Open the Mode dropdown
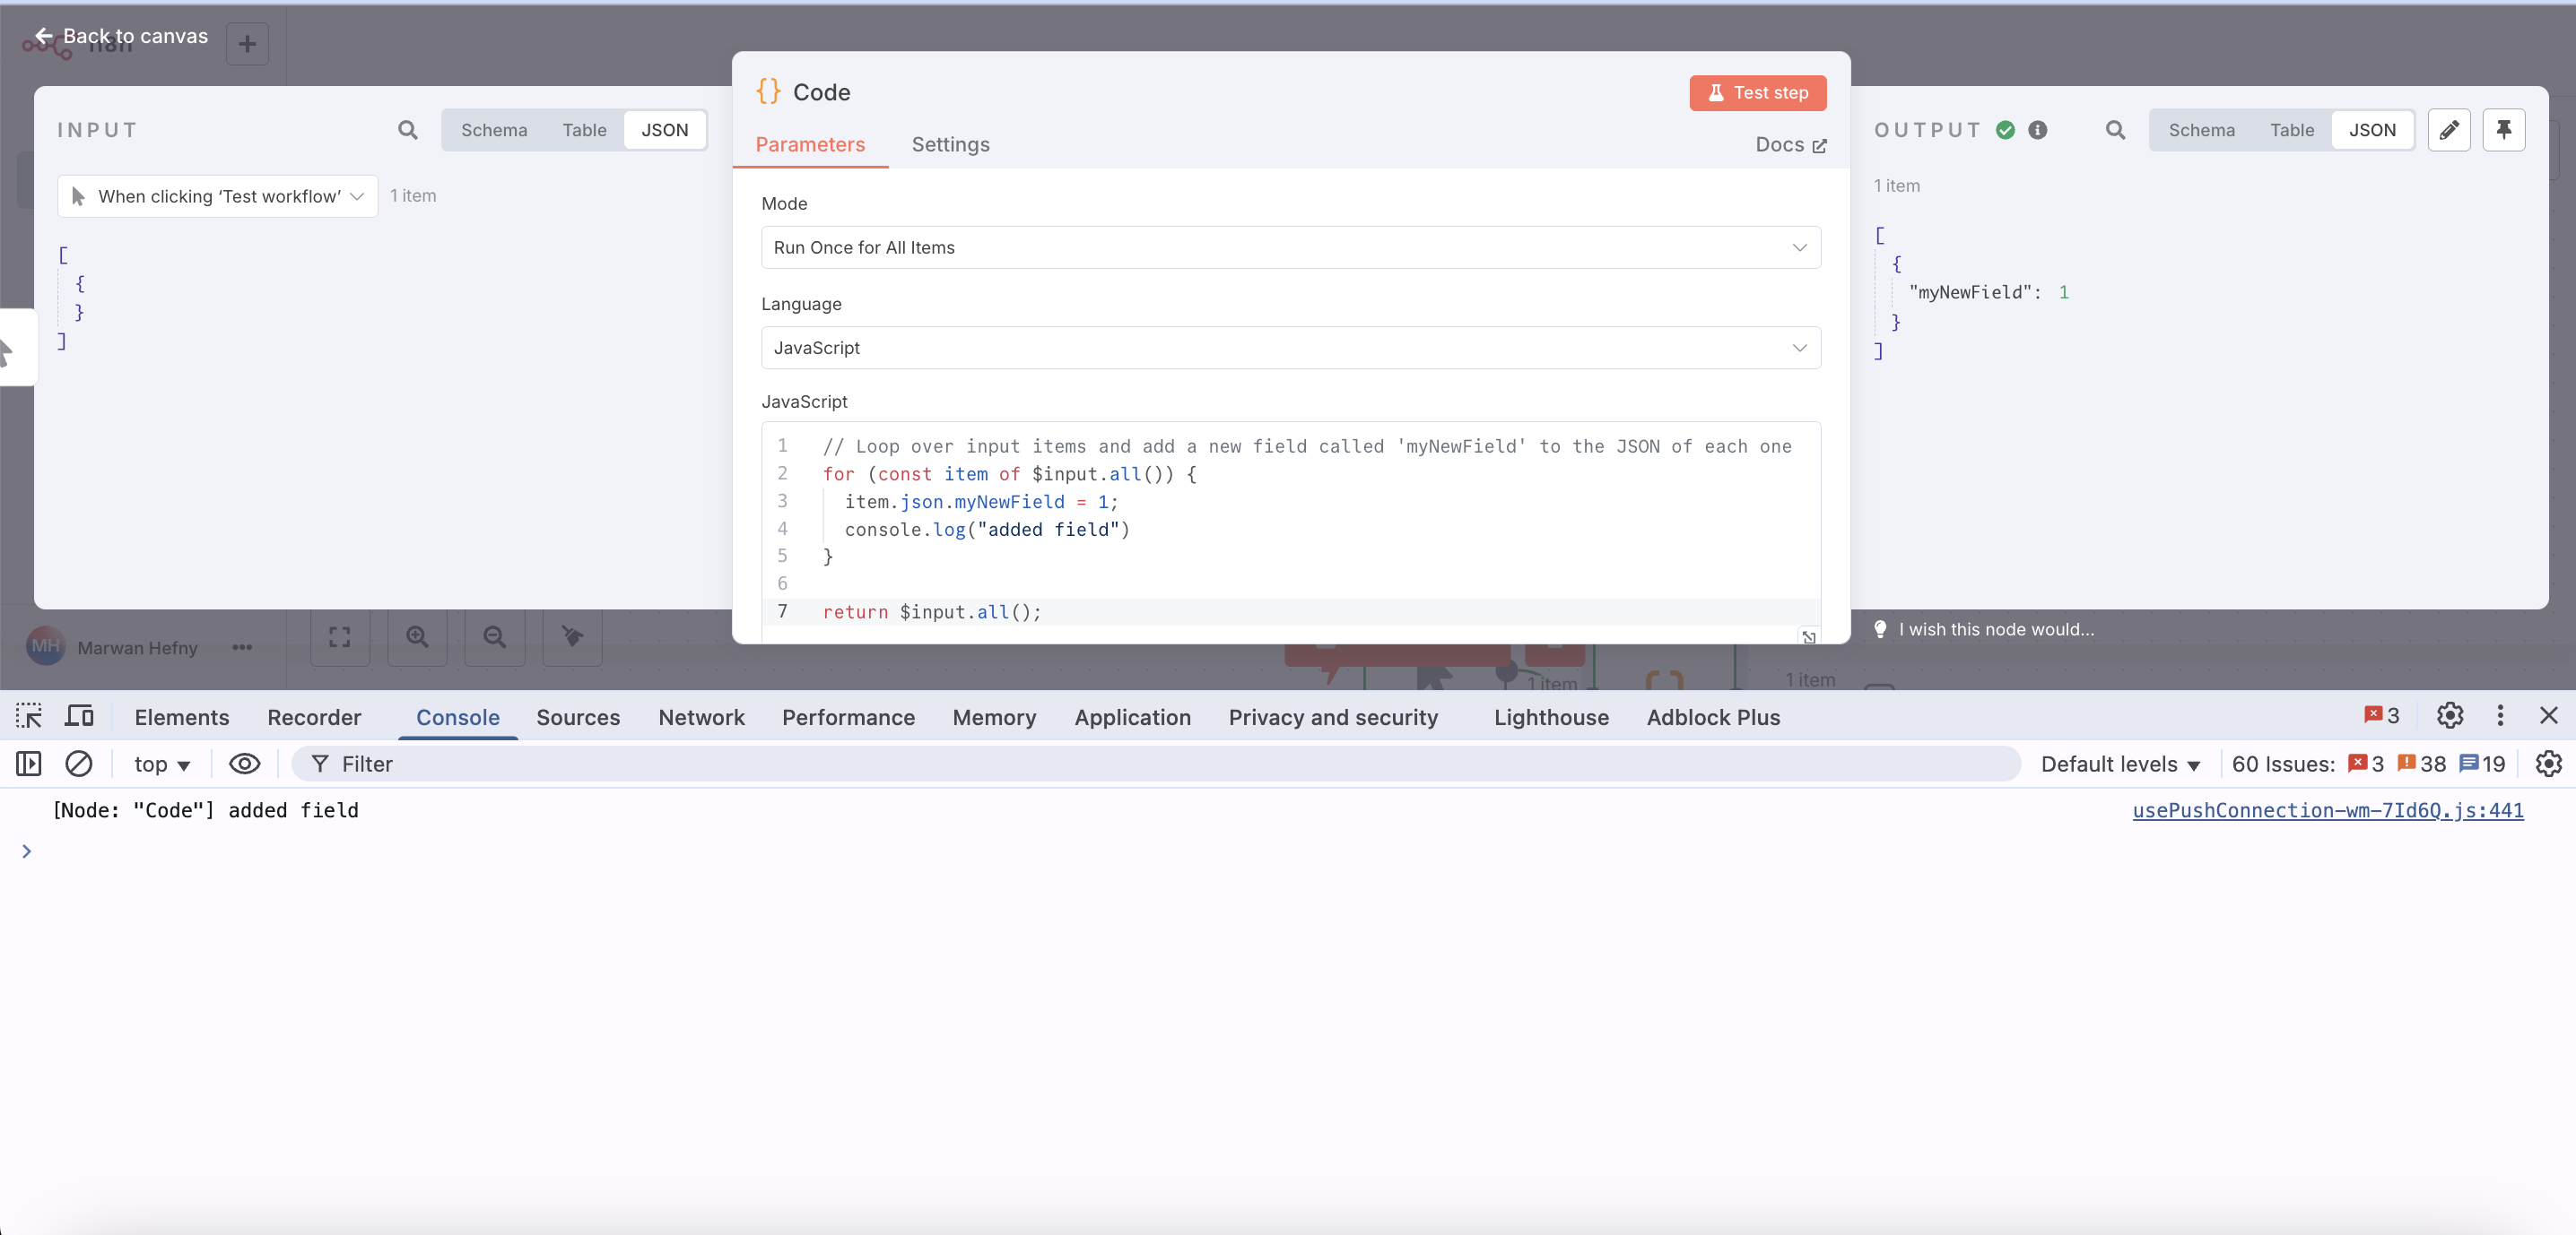The width and height of the screenshot is (2576, 1235). pyautogui.click(x=1290, y=246)
